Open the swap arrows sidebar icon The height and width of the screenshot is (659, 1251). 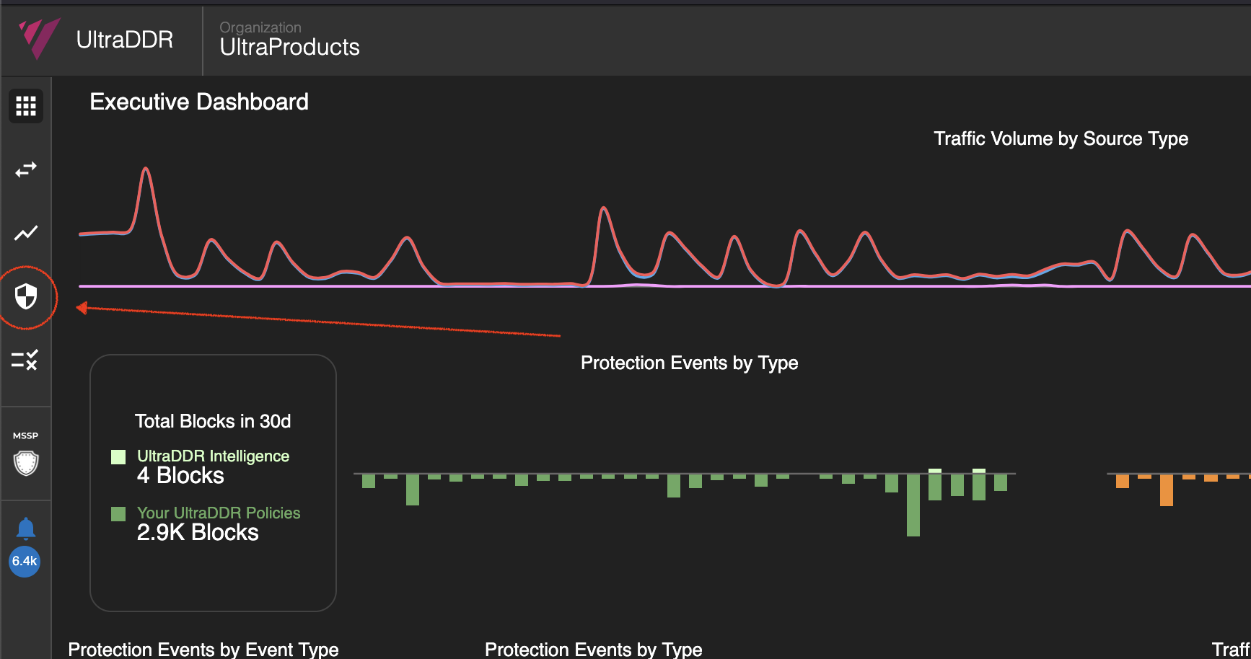pyautogui.click(x=26, y=169)
